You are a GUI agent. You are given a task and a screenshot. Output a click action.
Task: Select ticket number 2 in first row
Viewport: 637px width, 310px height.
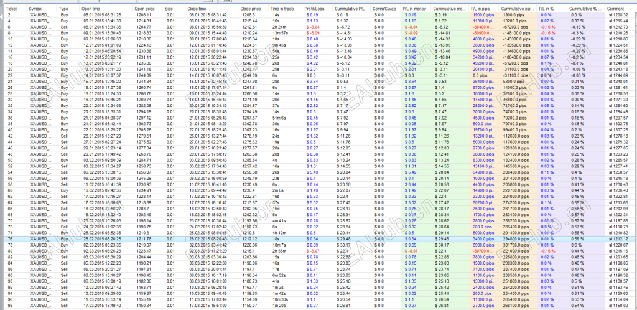pos(9,14)
